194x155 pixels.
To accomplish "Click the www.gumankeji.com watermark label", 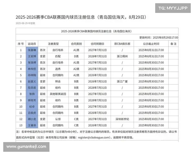I will pos(27,147).
